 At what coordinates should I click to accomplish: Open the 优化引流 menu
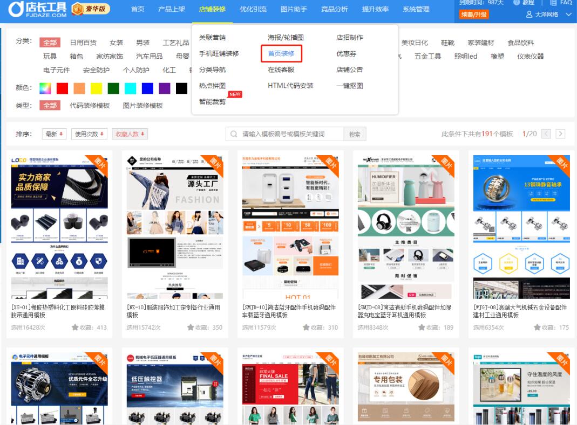253,9
